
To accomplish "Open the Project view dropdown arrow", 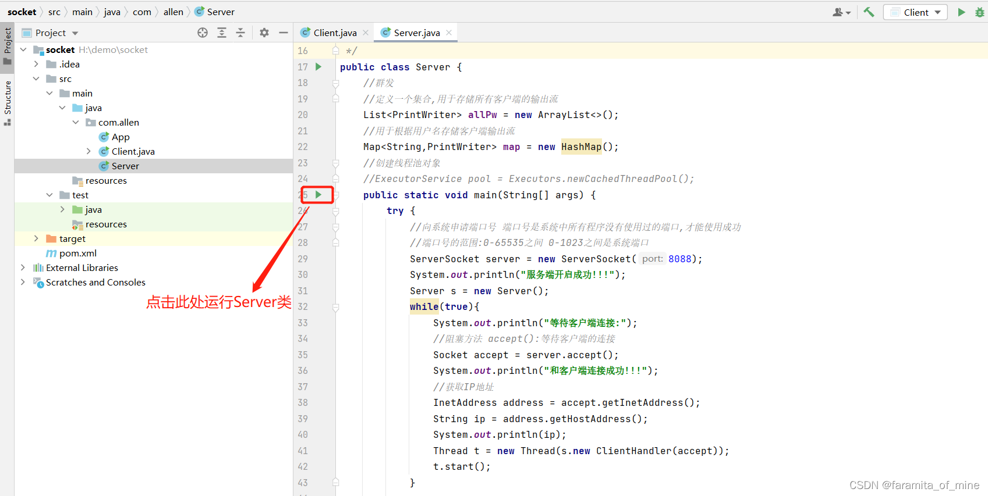I will 75,33.
